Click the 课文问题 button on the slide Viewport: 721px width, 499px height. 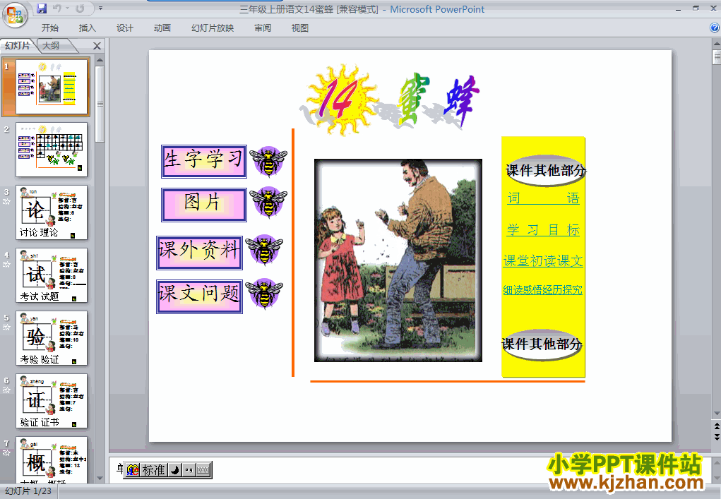click(199, 296)
